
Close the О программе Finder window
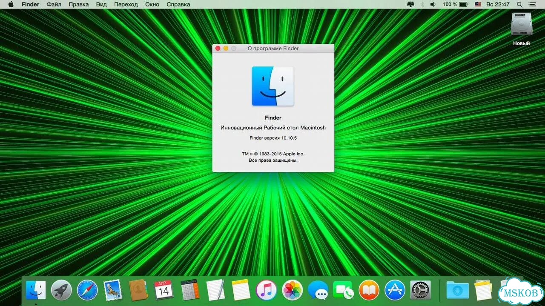point(218,49)
